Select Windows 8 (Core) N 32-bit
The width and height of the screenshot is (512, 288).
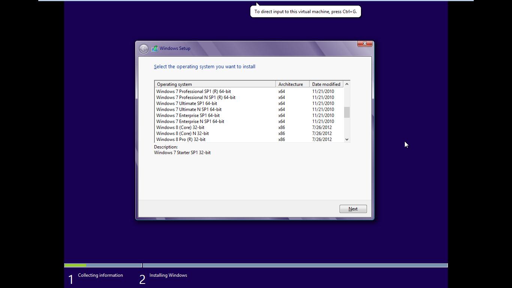(x=249, y=133)
